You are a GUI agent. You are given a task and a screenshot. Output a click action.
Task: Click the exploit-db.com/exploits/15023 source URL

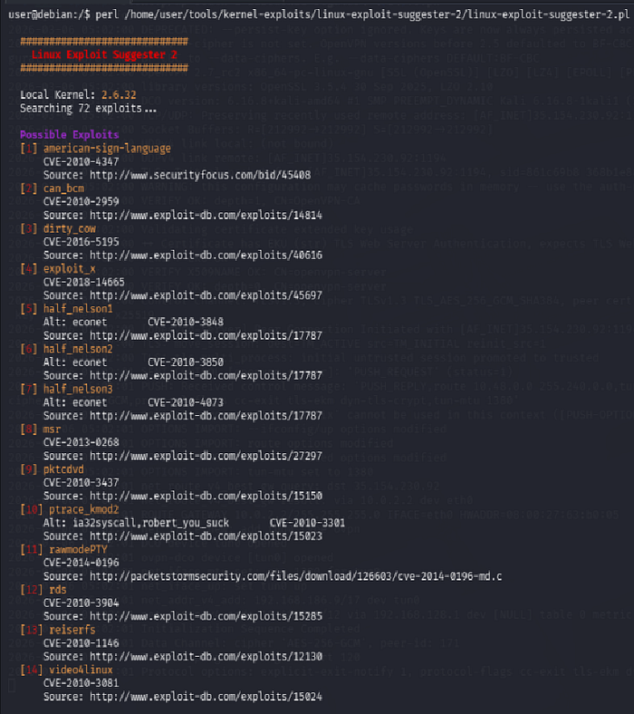[x=206, y=536]
